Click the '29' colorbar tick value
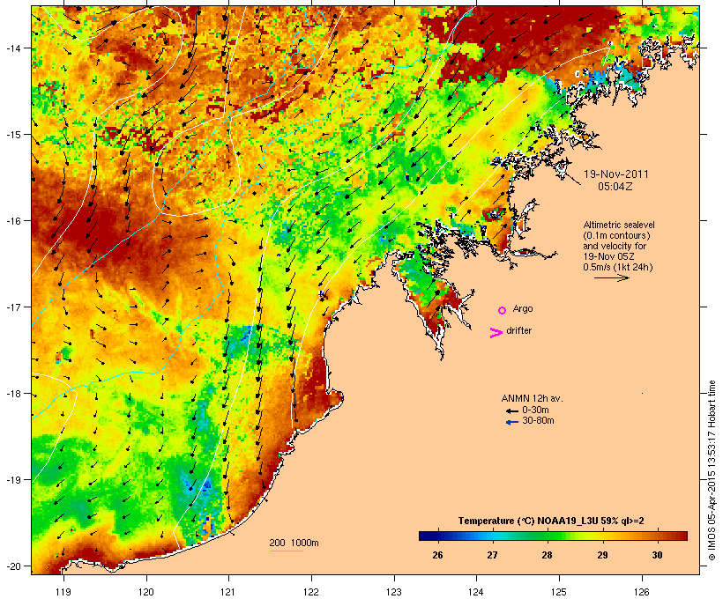723x599 pixels. pyautogui.click(x=603, y=555)
